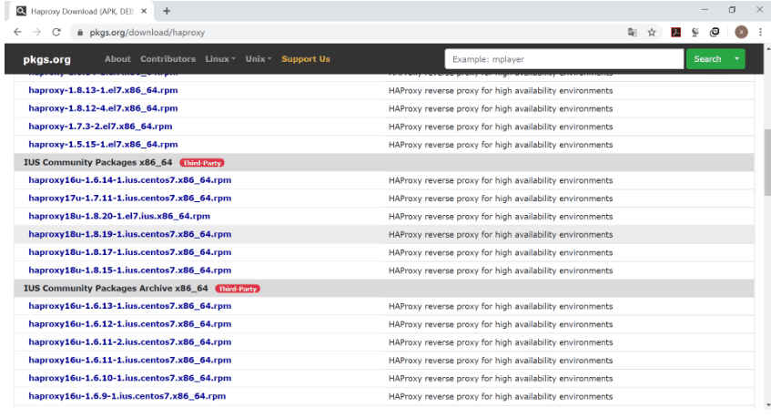Click the vertical page scrollbar thumb
The image size is (771, 418).
pos(767,162)
